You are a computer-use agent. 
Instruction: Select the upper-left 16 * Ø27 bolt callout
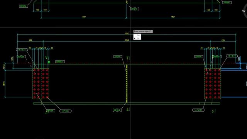click(x=22, y=50)
